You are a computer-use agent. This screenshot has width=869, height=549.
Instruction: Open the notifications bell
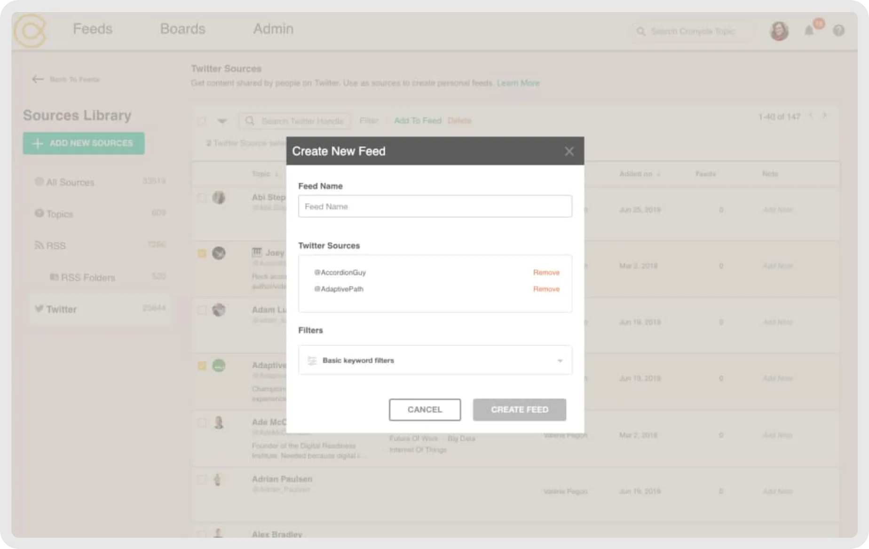pos(809,31)
